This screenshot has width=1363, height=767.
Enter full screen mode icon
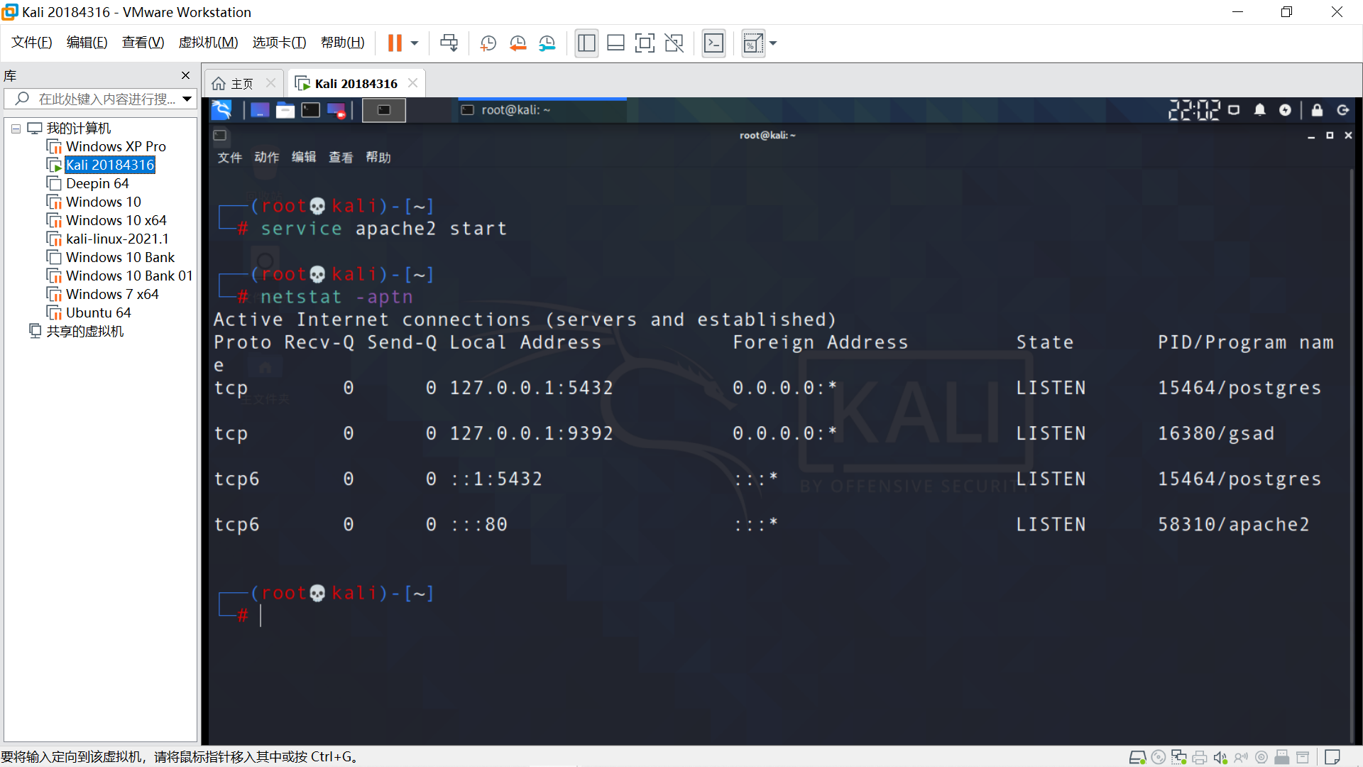coord(645,43)
